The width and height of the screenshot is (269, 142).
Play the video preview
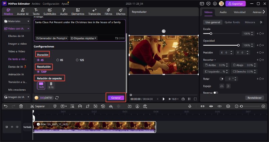click(x=163, y=99)
